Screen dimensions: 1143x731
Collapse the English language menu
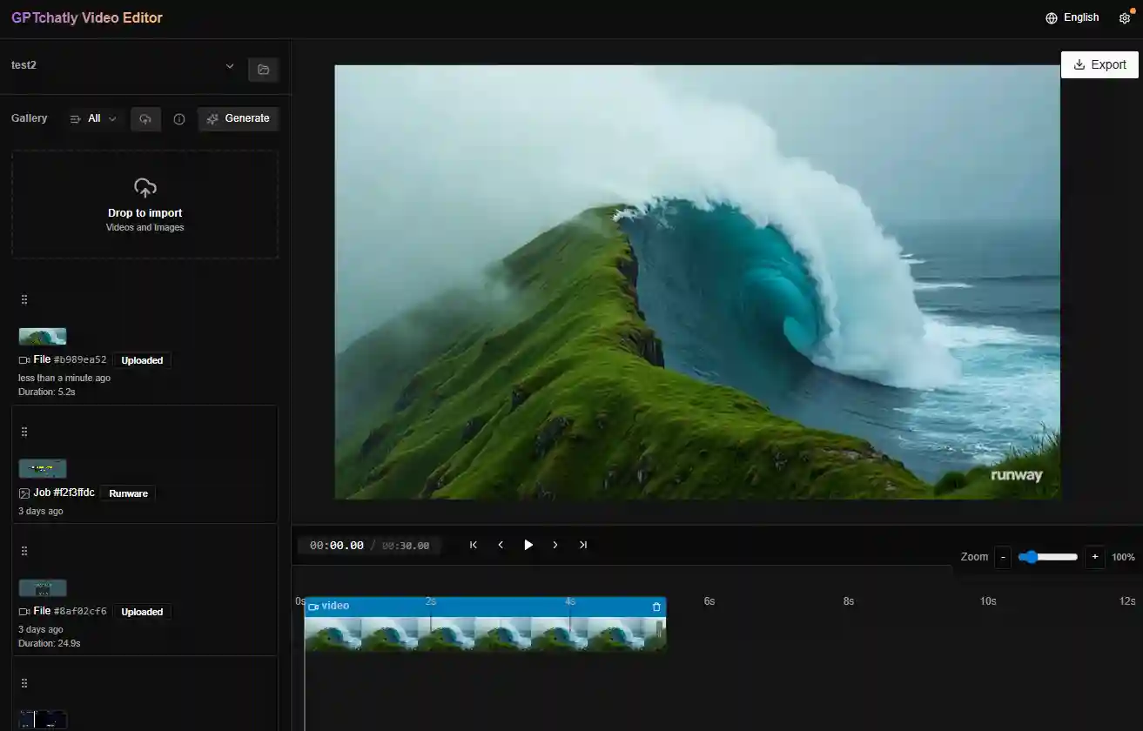tap(1072, 17)
